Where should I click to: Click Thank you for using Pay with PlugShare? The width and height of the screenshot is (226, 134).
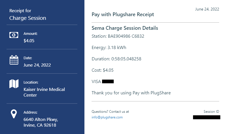point(131,93)
